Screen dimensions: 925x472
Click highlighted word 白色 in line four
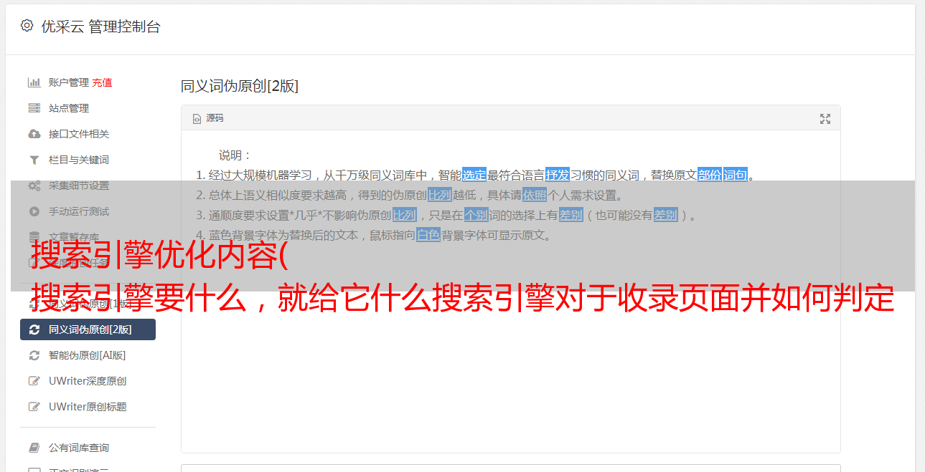tap(428, 235)
